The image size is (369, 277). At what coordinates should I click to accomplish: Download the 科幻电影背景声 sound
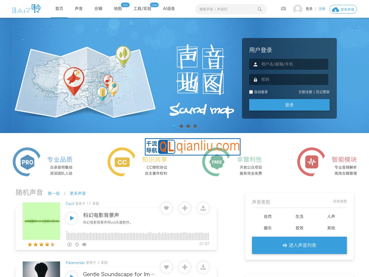coord(203,208)
